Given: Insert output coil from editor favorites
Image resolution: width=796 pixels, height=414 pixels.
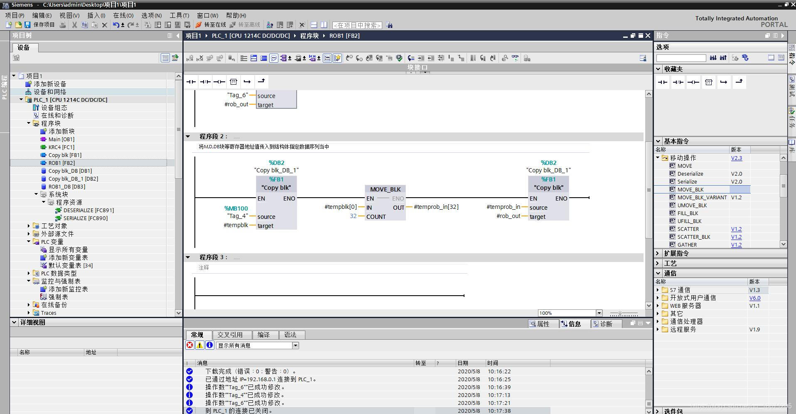Looking at the screenshot, I should click(219, 82).
